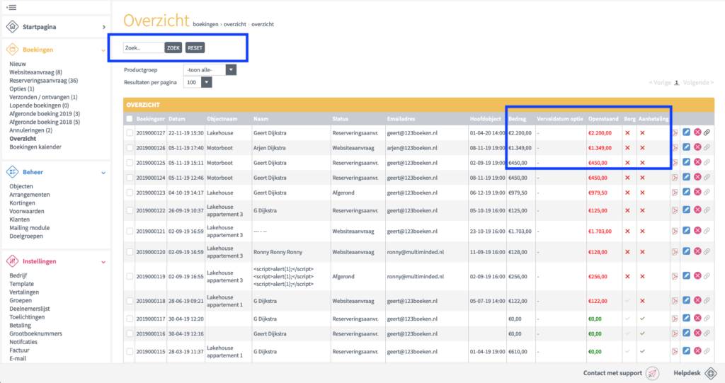This screenshot has width=725, height=383.
Task: Tick the checkbox for booking 2019000118
Action: (x=130, y=301)
